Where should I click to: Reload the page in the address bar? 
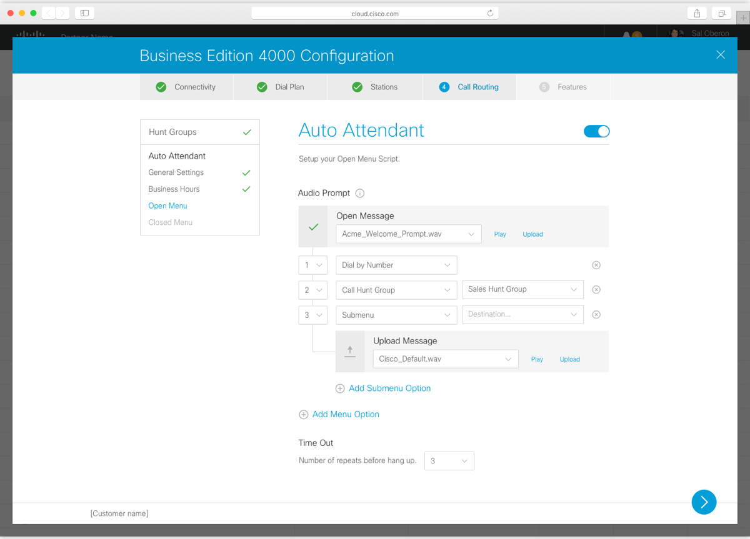490,13
